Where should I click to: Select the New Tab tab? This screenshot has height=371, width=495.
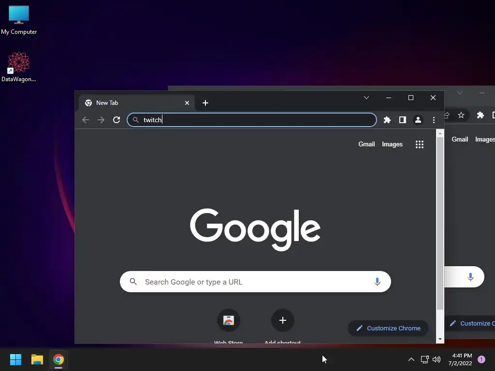136,103
